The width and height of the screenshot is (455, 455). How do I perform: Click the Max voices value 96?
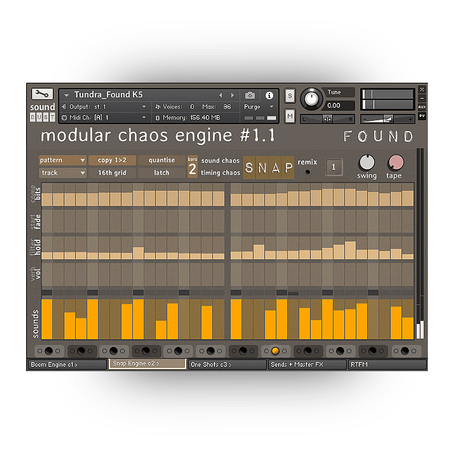point(227,107)
